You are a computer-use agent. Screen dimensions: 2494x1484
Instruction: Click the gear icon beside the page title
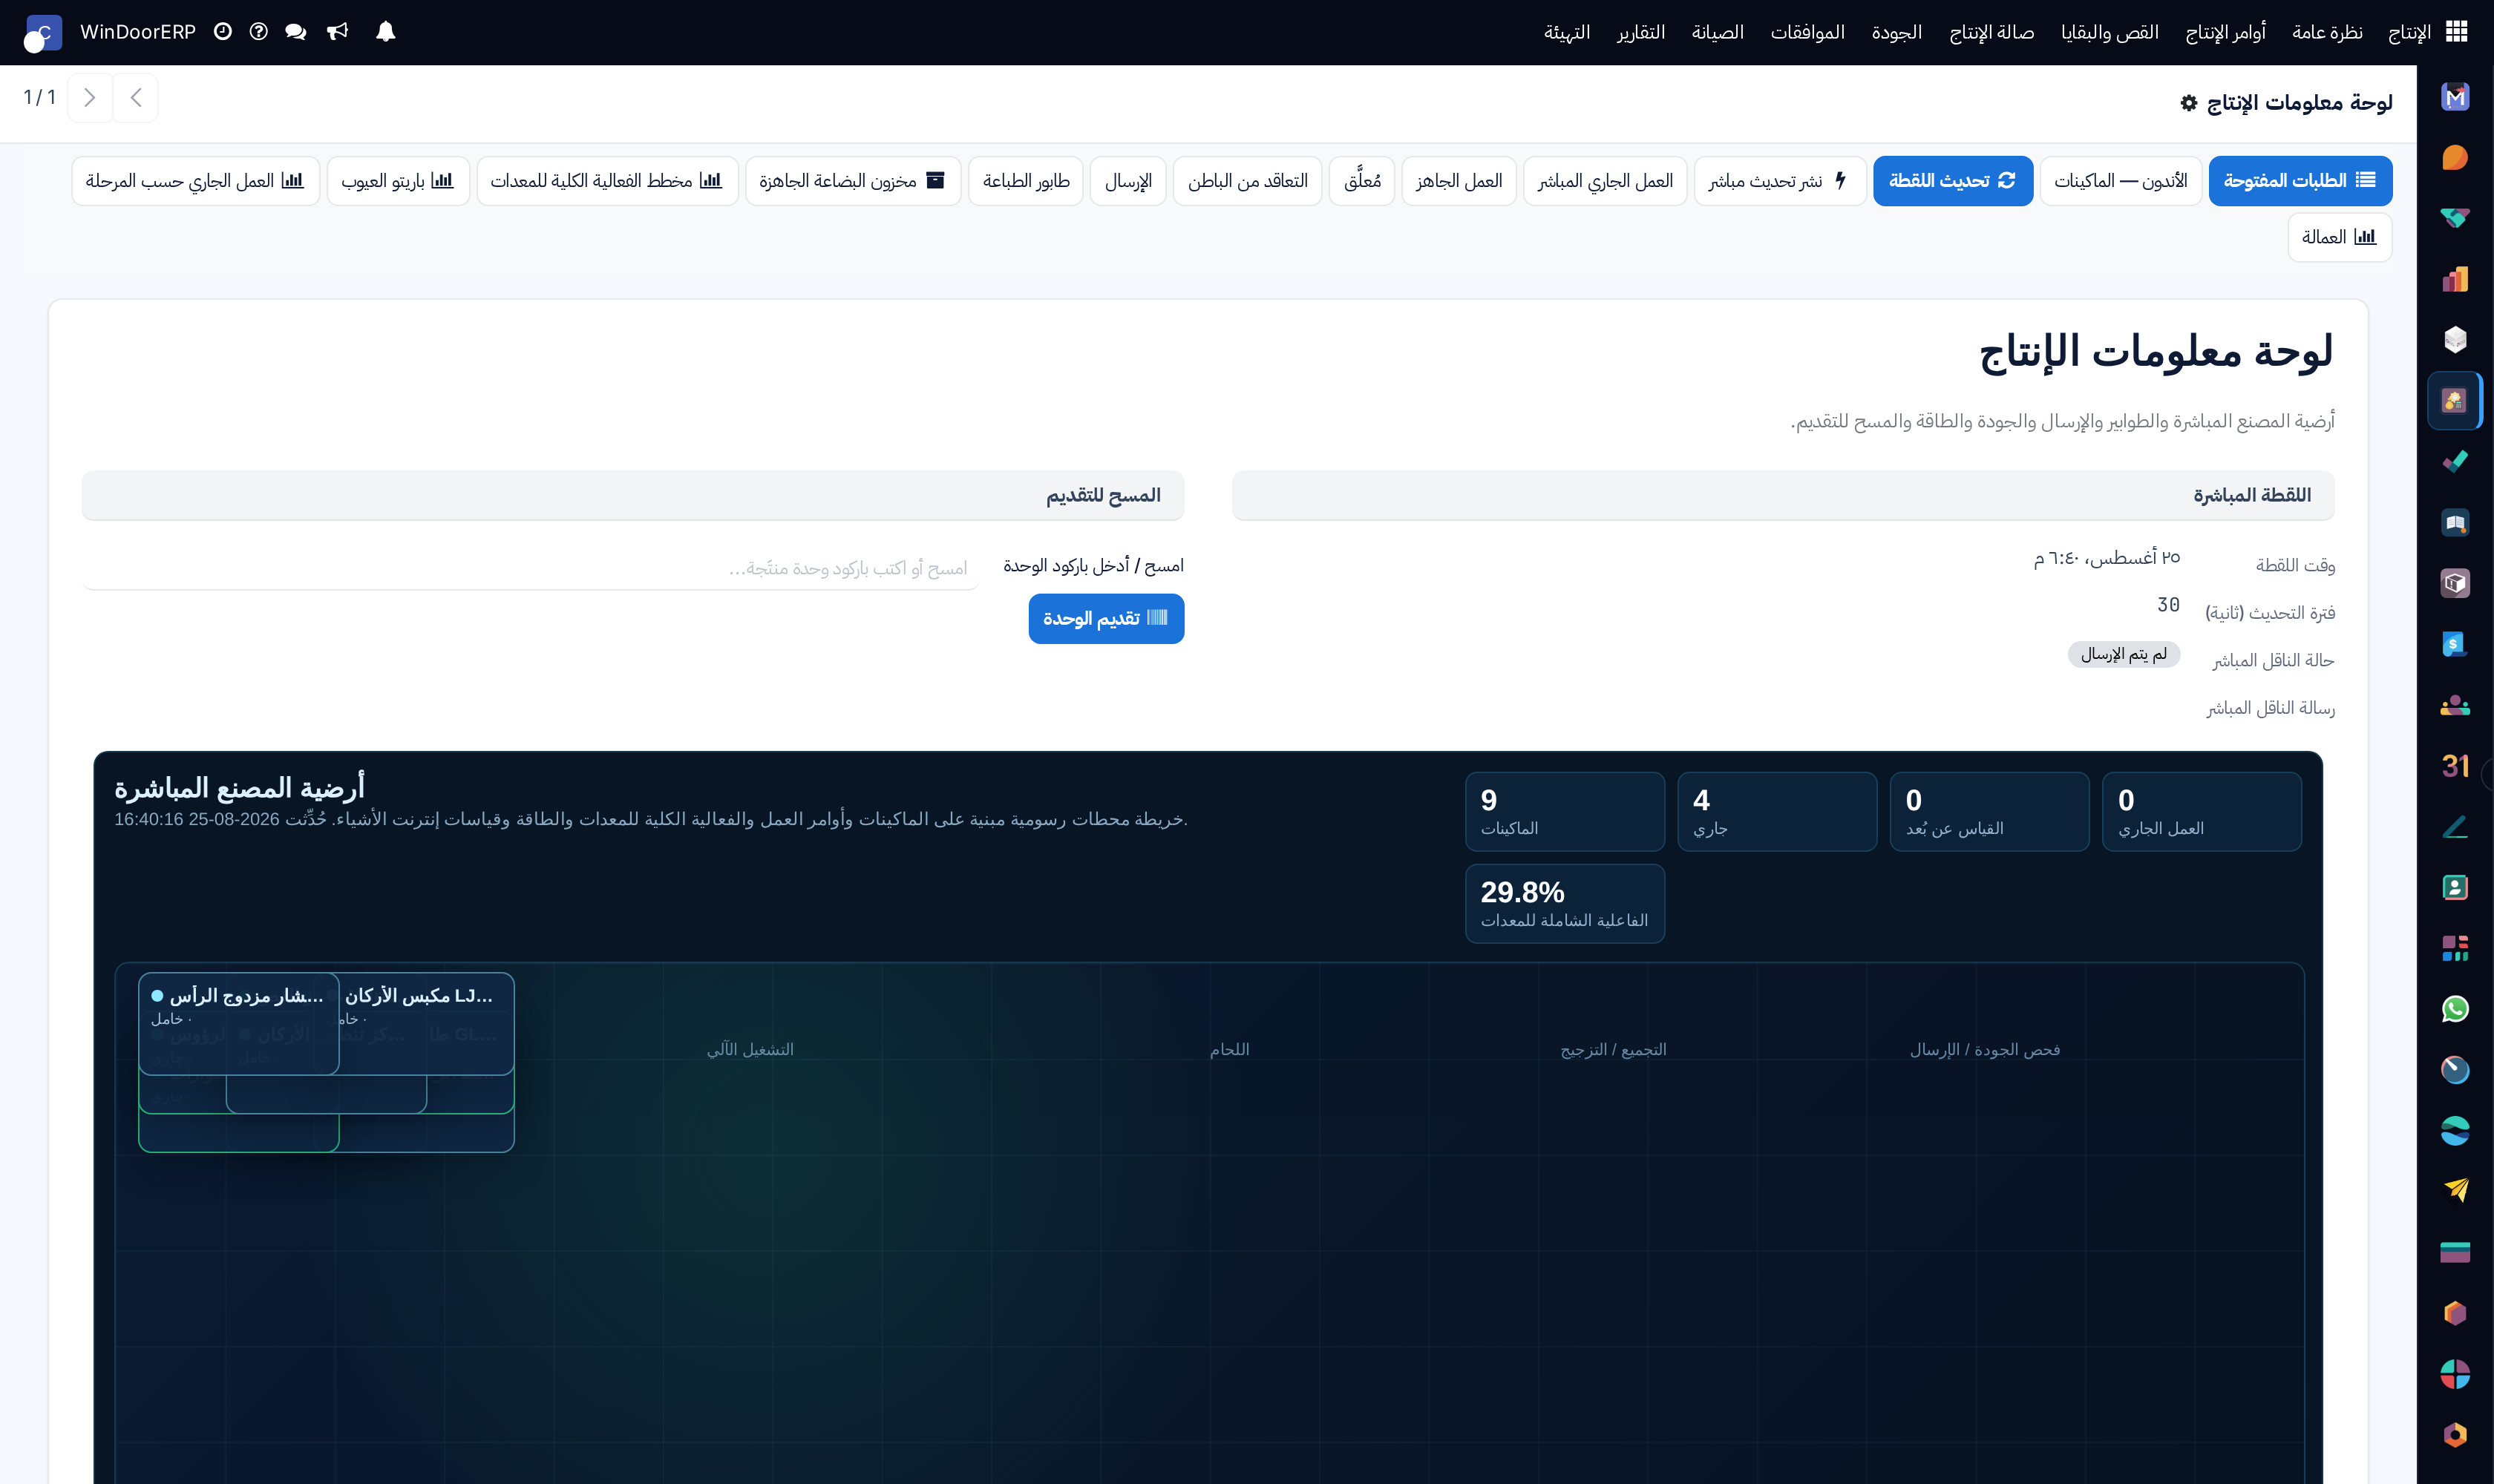click(x=2189, y=103)
